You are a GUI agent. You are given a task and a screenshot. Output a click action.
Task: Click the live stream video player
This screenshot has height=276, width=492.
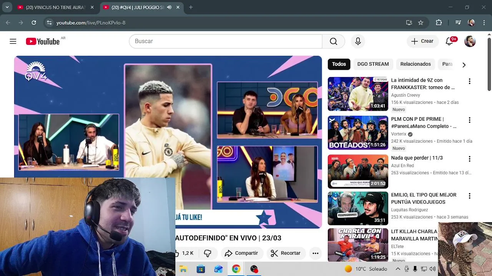click(x=168, y=142)
